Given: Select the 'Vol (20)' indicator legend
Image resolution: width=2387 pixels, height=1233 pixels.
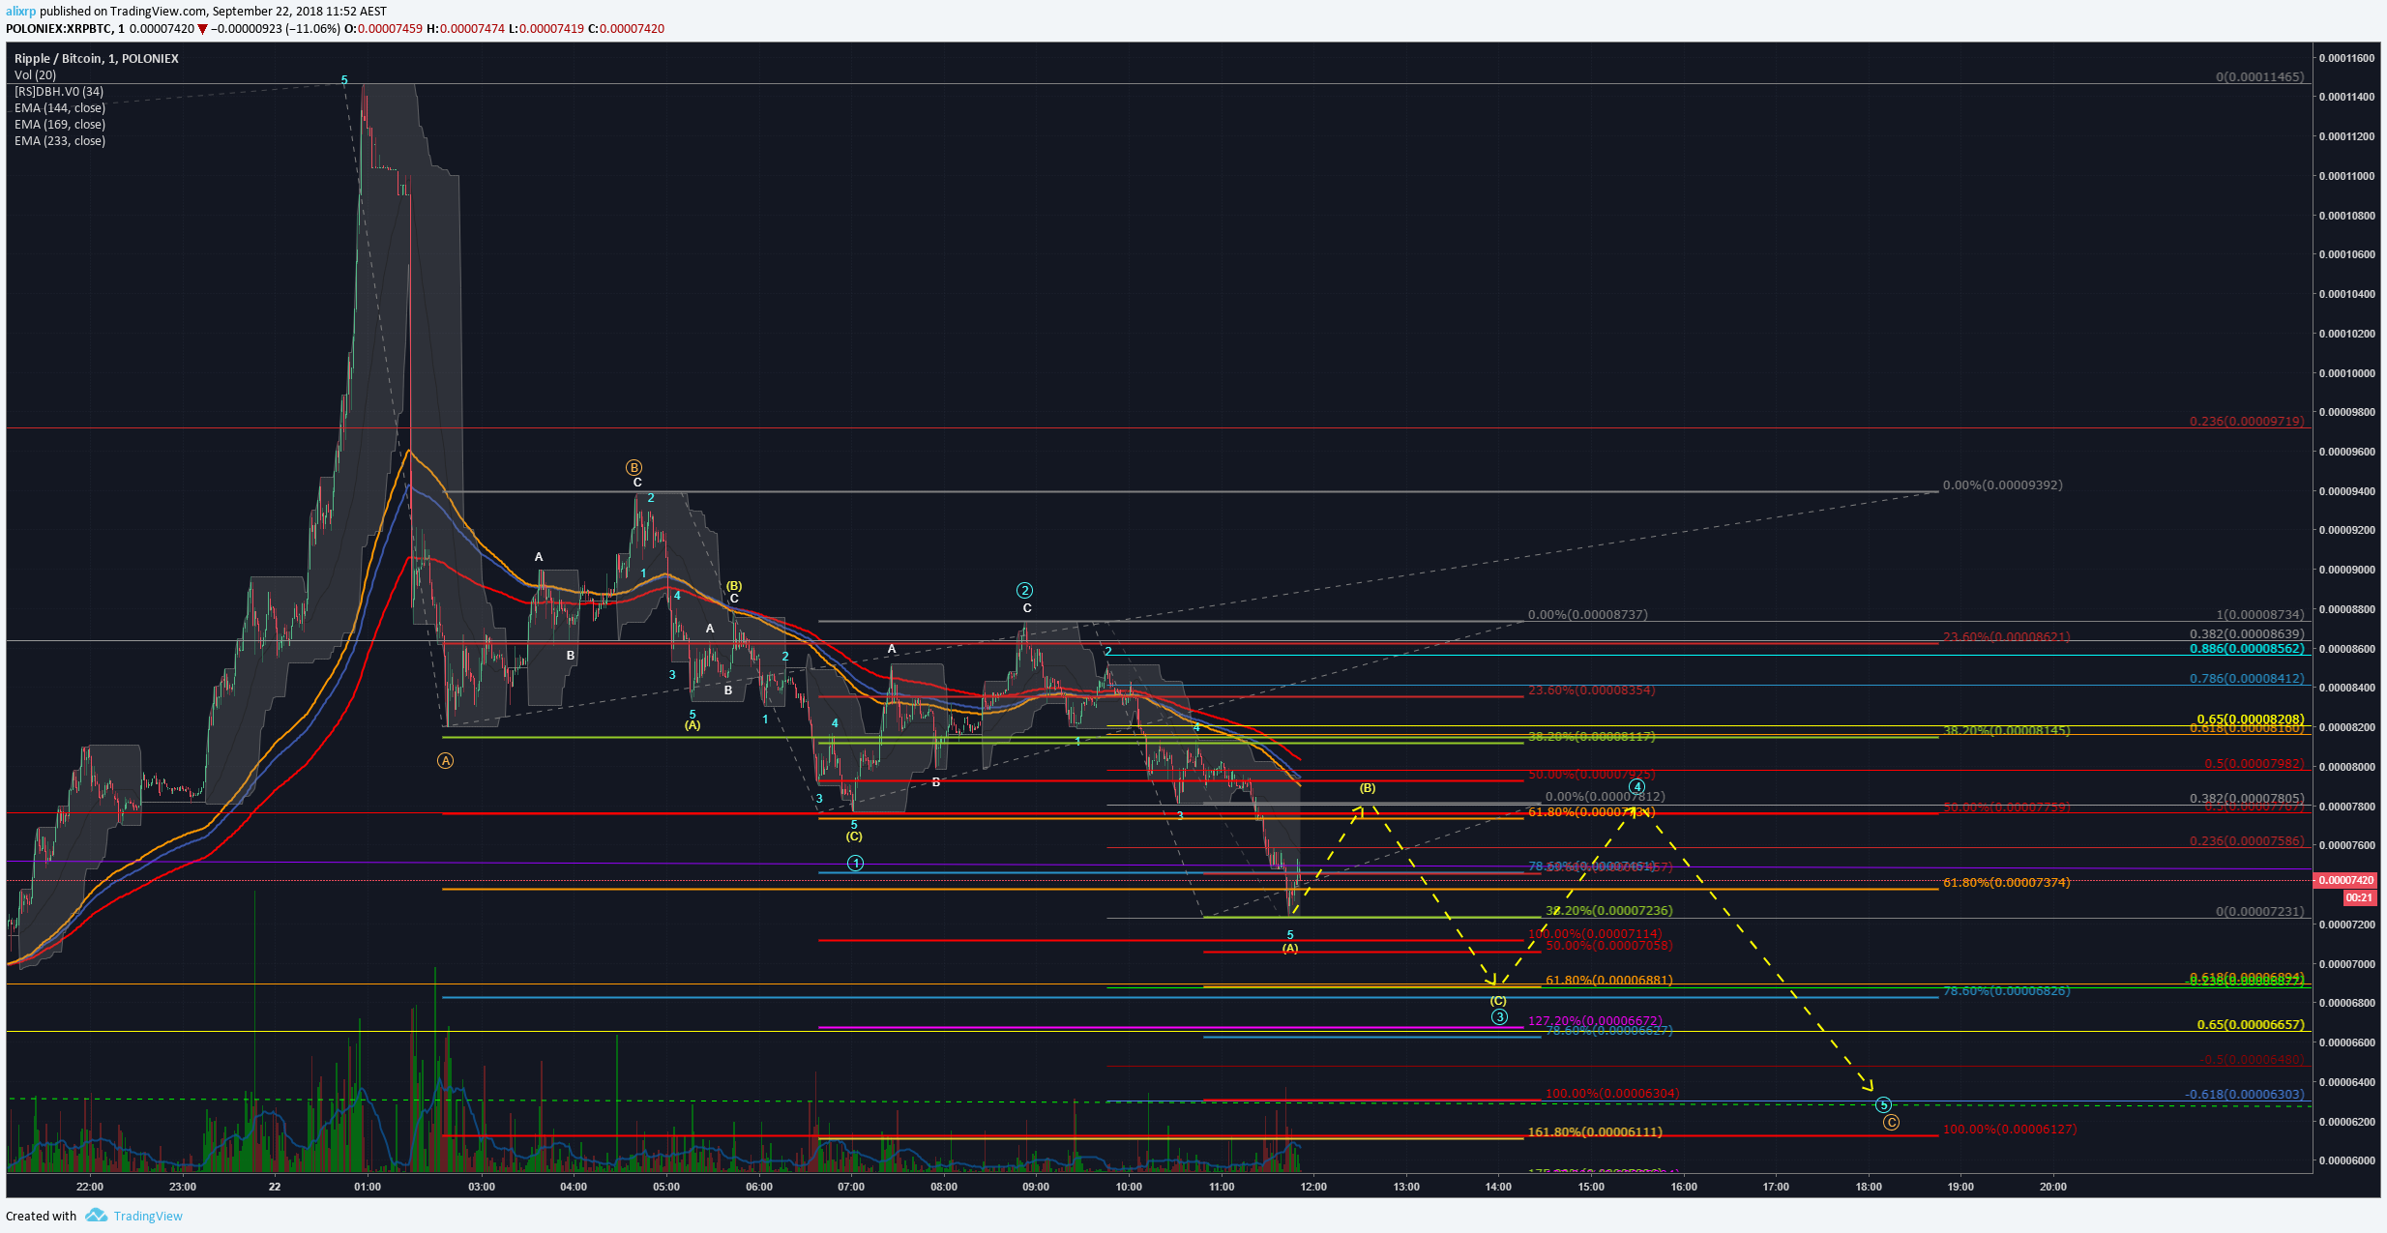Looking at the screenshot, I should [36, 75].
